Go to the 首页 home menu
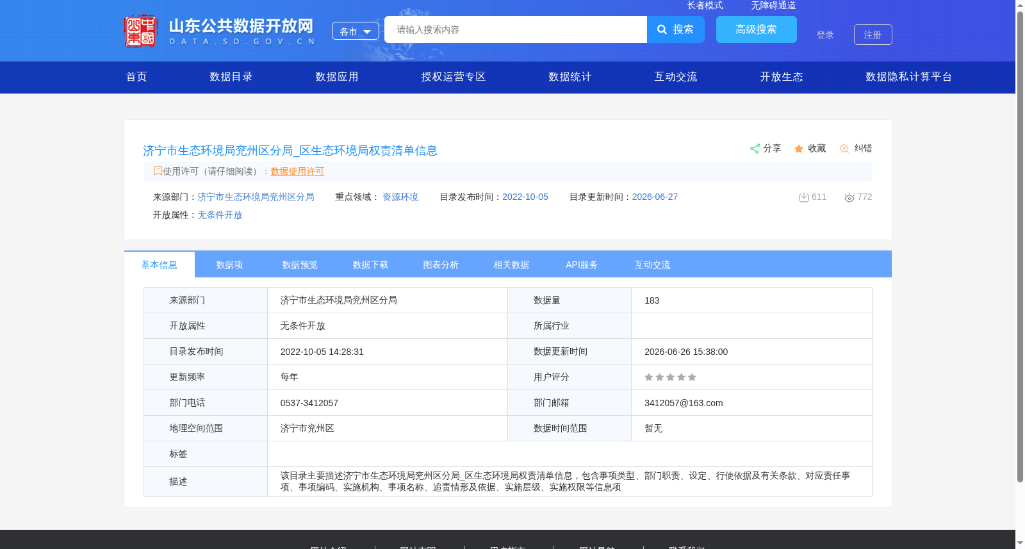The width and height of the screenshot is (1025, 549). 136,77
